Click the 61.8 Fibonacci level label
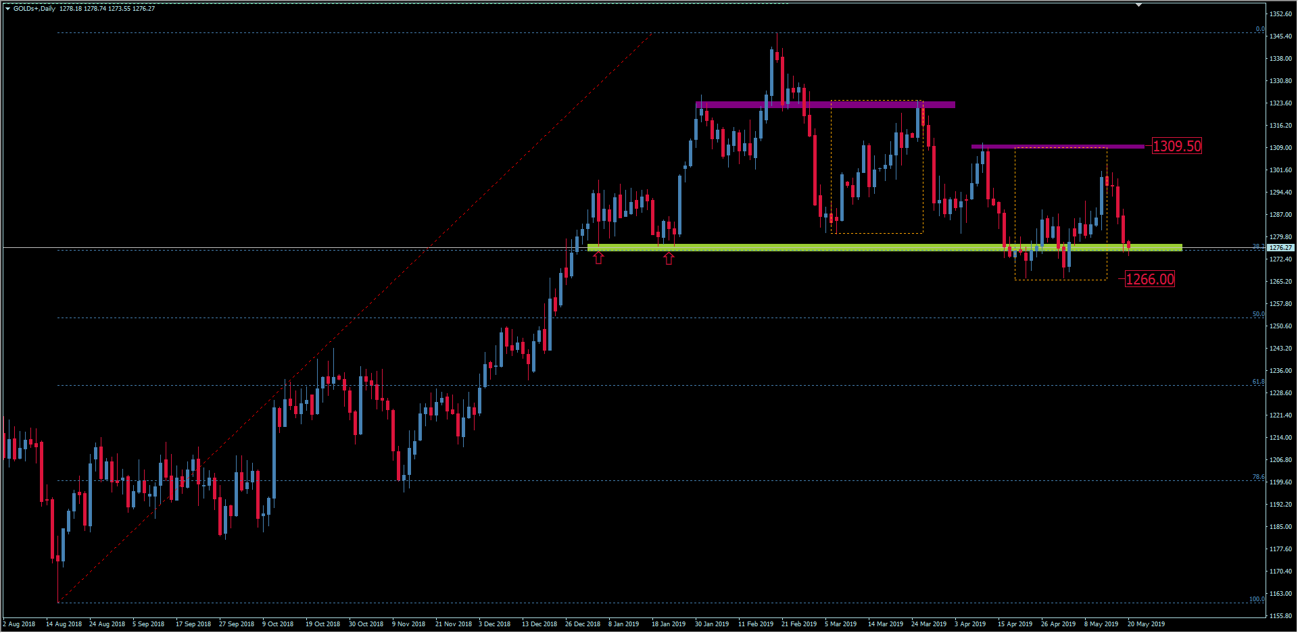 pyautogui.click(x=1257, y=382)
